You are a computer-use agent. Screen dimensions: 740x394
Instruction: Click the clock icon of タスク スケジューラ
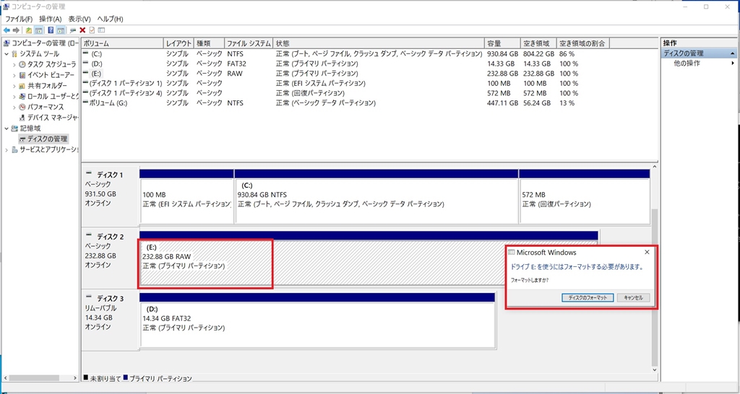point(22,64)
